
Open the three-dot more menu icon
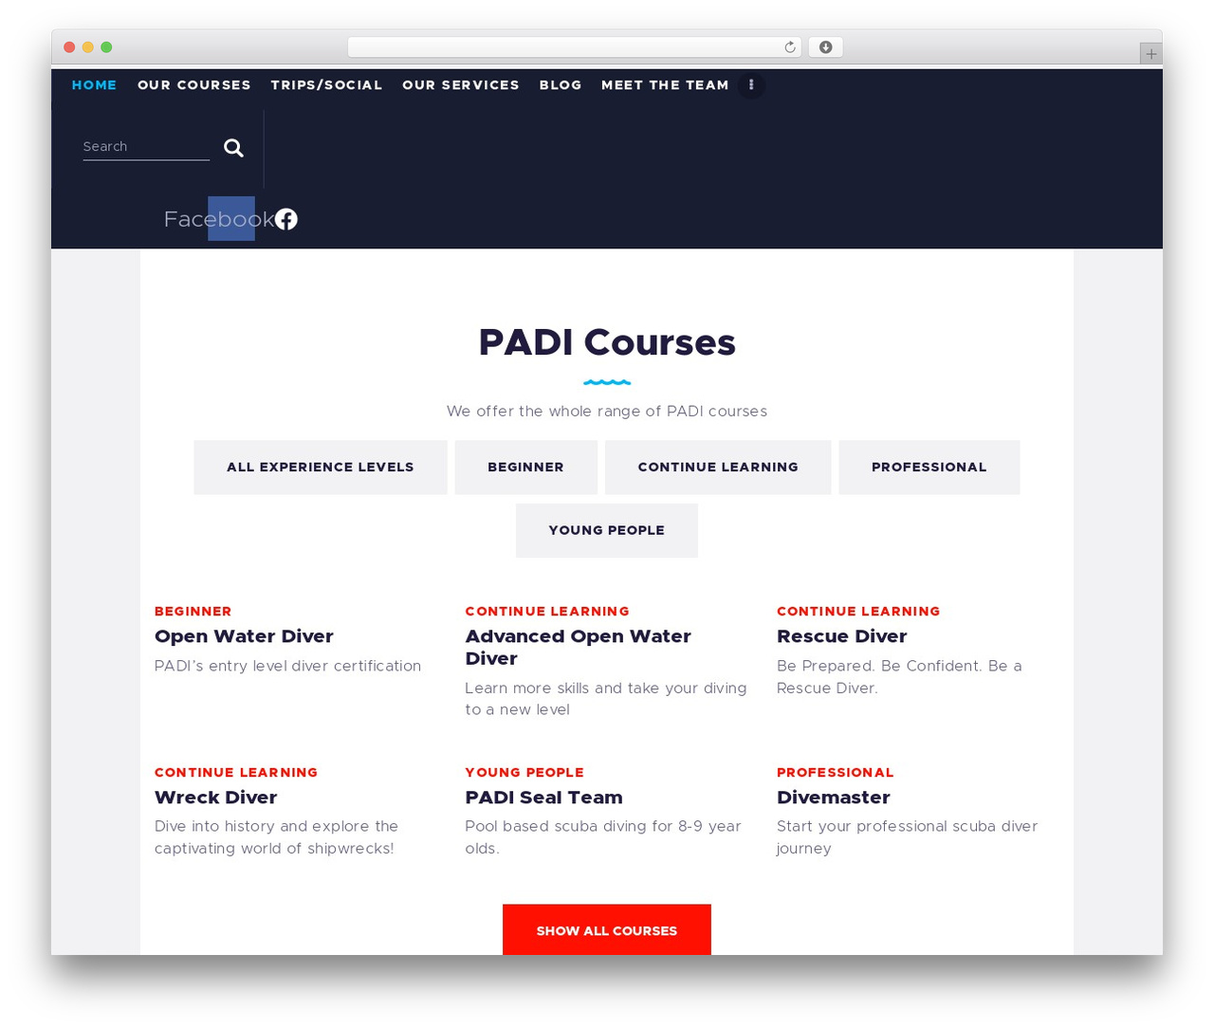point(751,85)
